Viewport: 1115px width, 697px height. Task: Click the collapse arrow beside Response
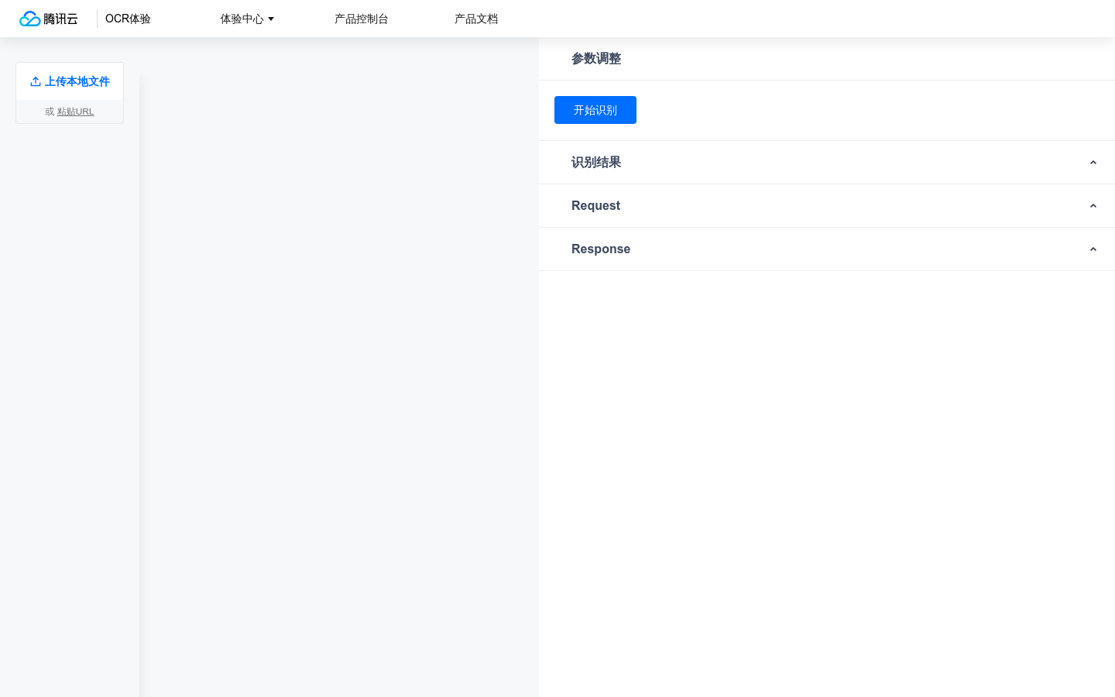pyautogui.click(x=1093, y=249)
